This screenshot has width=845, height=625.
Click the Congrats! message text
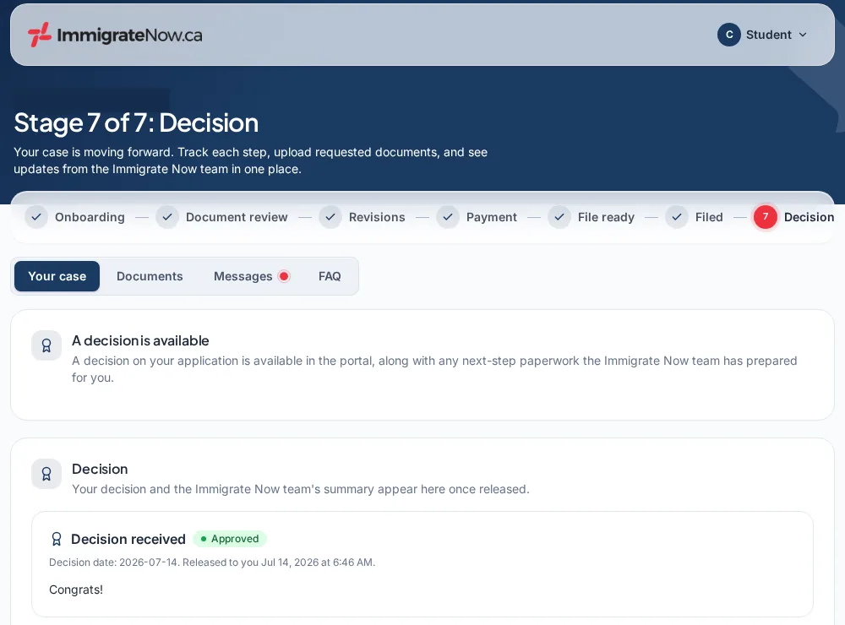point(76,590)
